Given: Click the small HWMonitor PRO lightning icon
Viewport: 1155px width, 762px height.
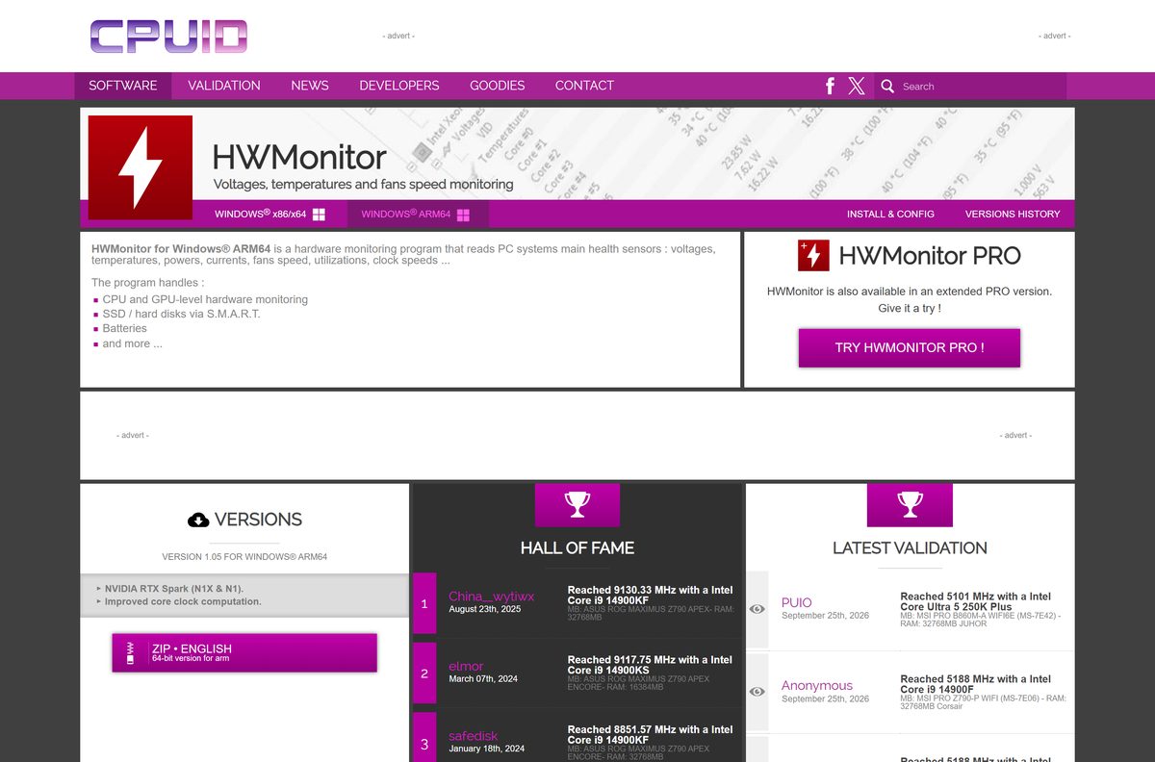Looking at the screenshot, I should 813,255.
